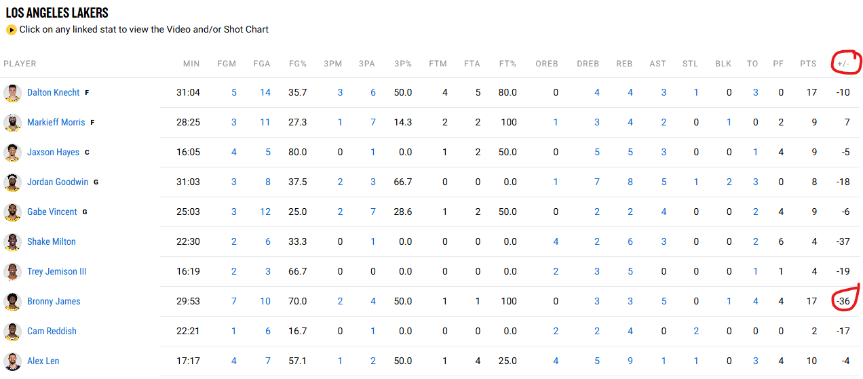
Task: Click the yellow video play icon
Action: tap(12, 30)
